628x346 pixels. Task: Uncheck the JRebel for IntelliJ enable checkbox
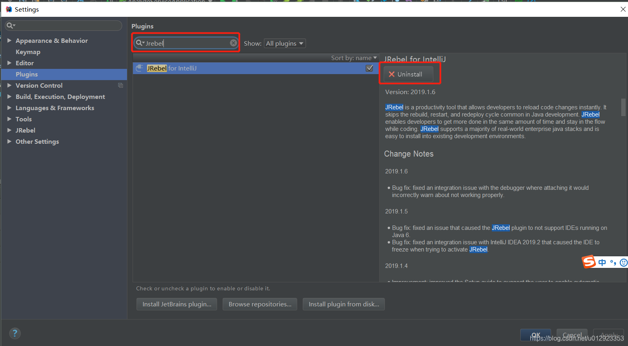(370, 68)
